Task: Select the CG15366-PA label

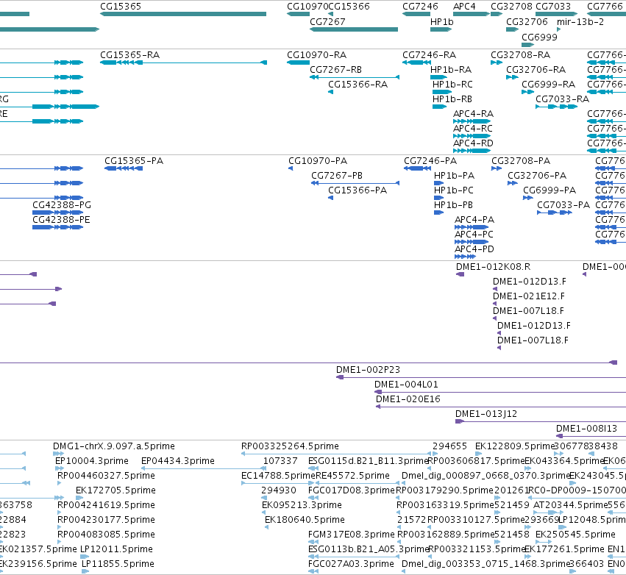Action: point(358,190)
